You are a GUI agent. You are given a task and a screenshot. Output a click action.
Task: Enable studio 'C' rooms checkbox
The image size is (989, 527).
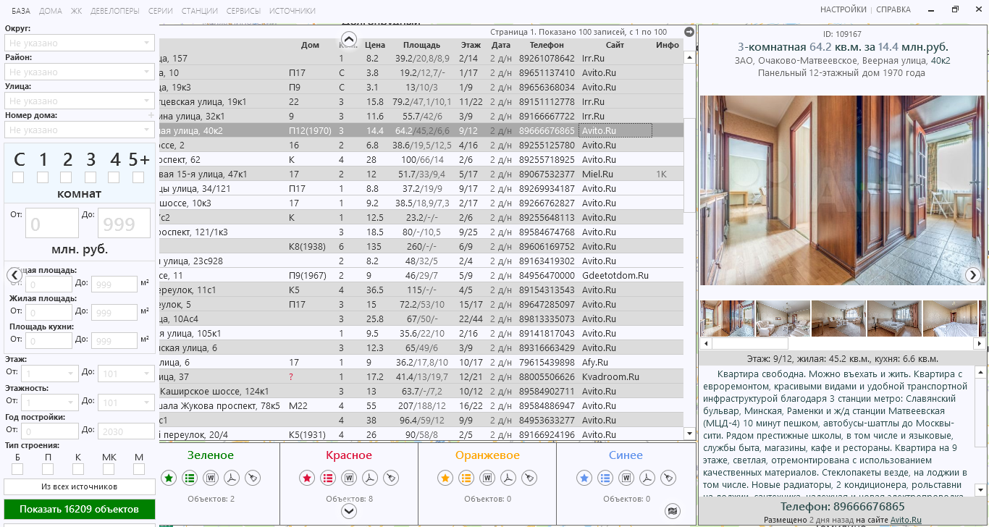(x=18, y=177)
